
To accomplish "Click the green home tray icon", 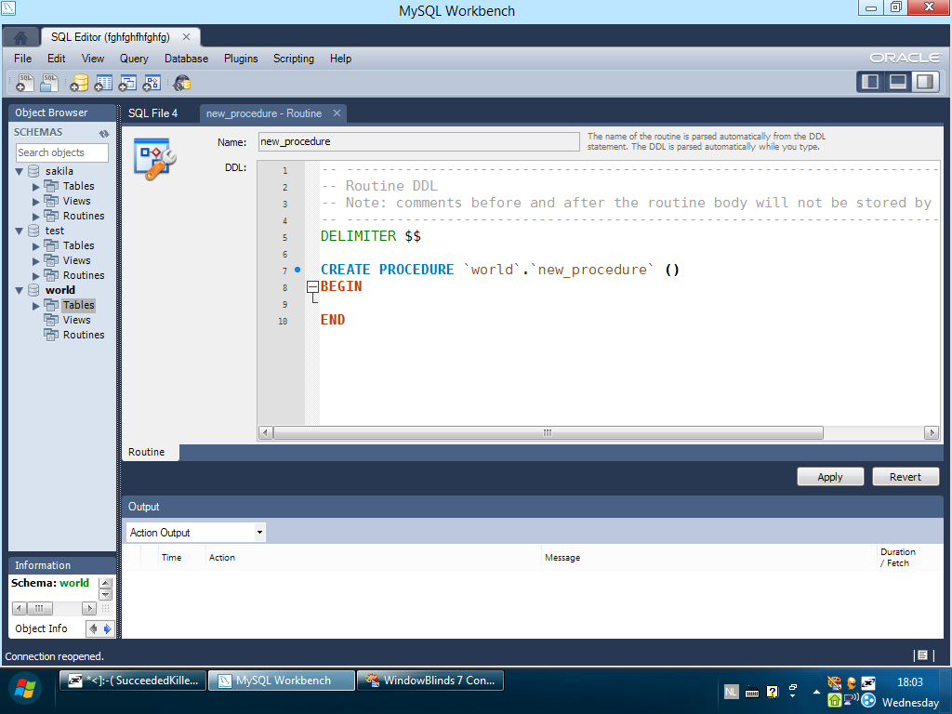I will [x=835, y=700].
